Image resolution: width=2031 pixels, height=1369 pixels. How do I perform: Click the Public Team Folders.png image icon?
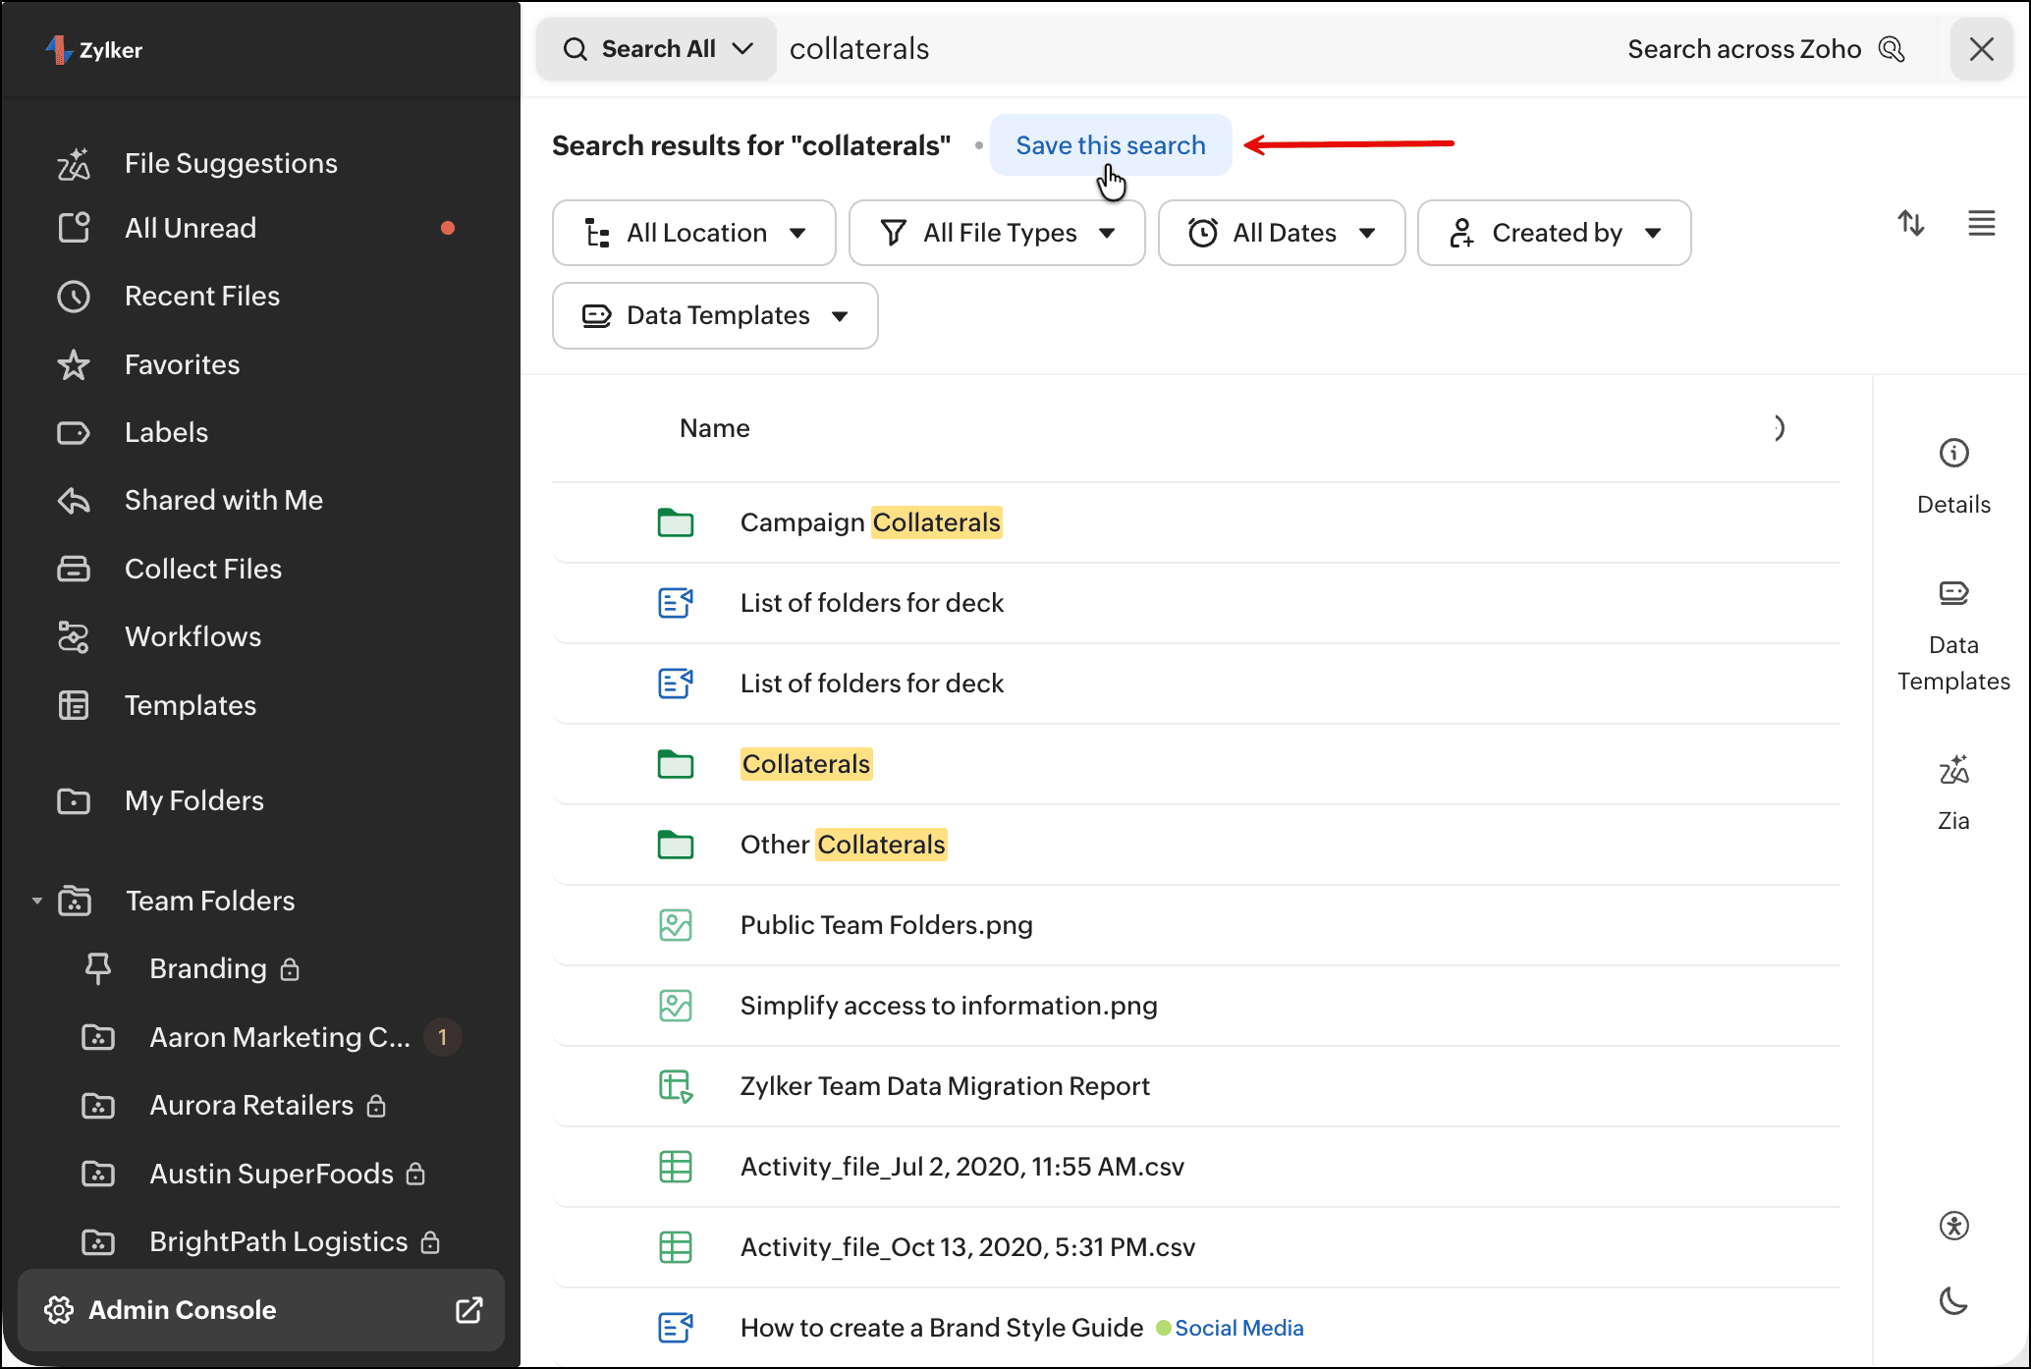click(x=676, y=925)
